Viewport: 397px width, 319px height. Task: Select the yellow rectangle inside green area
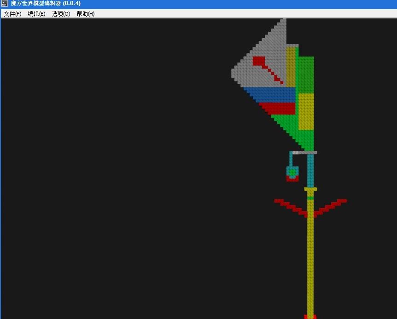306,112
